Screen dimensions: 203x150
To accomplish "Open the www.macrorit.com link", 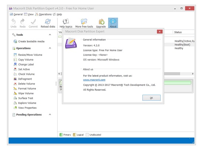I will click(x=94, y=80).
